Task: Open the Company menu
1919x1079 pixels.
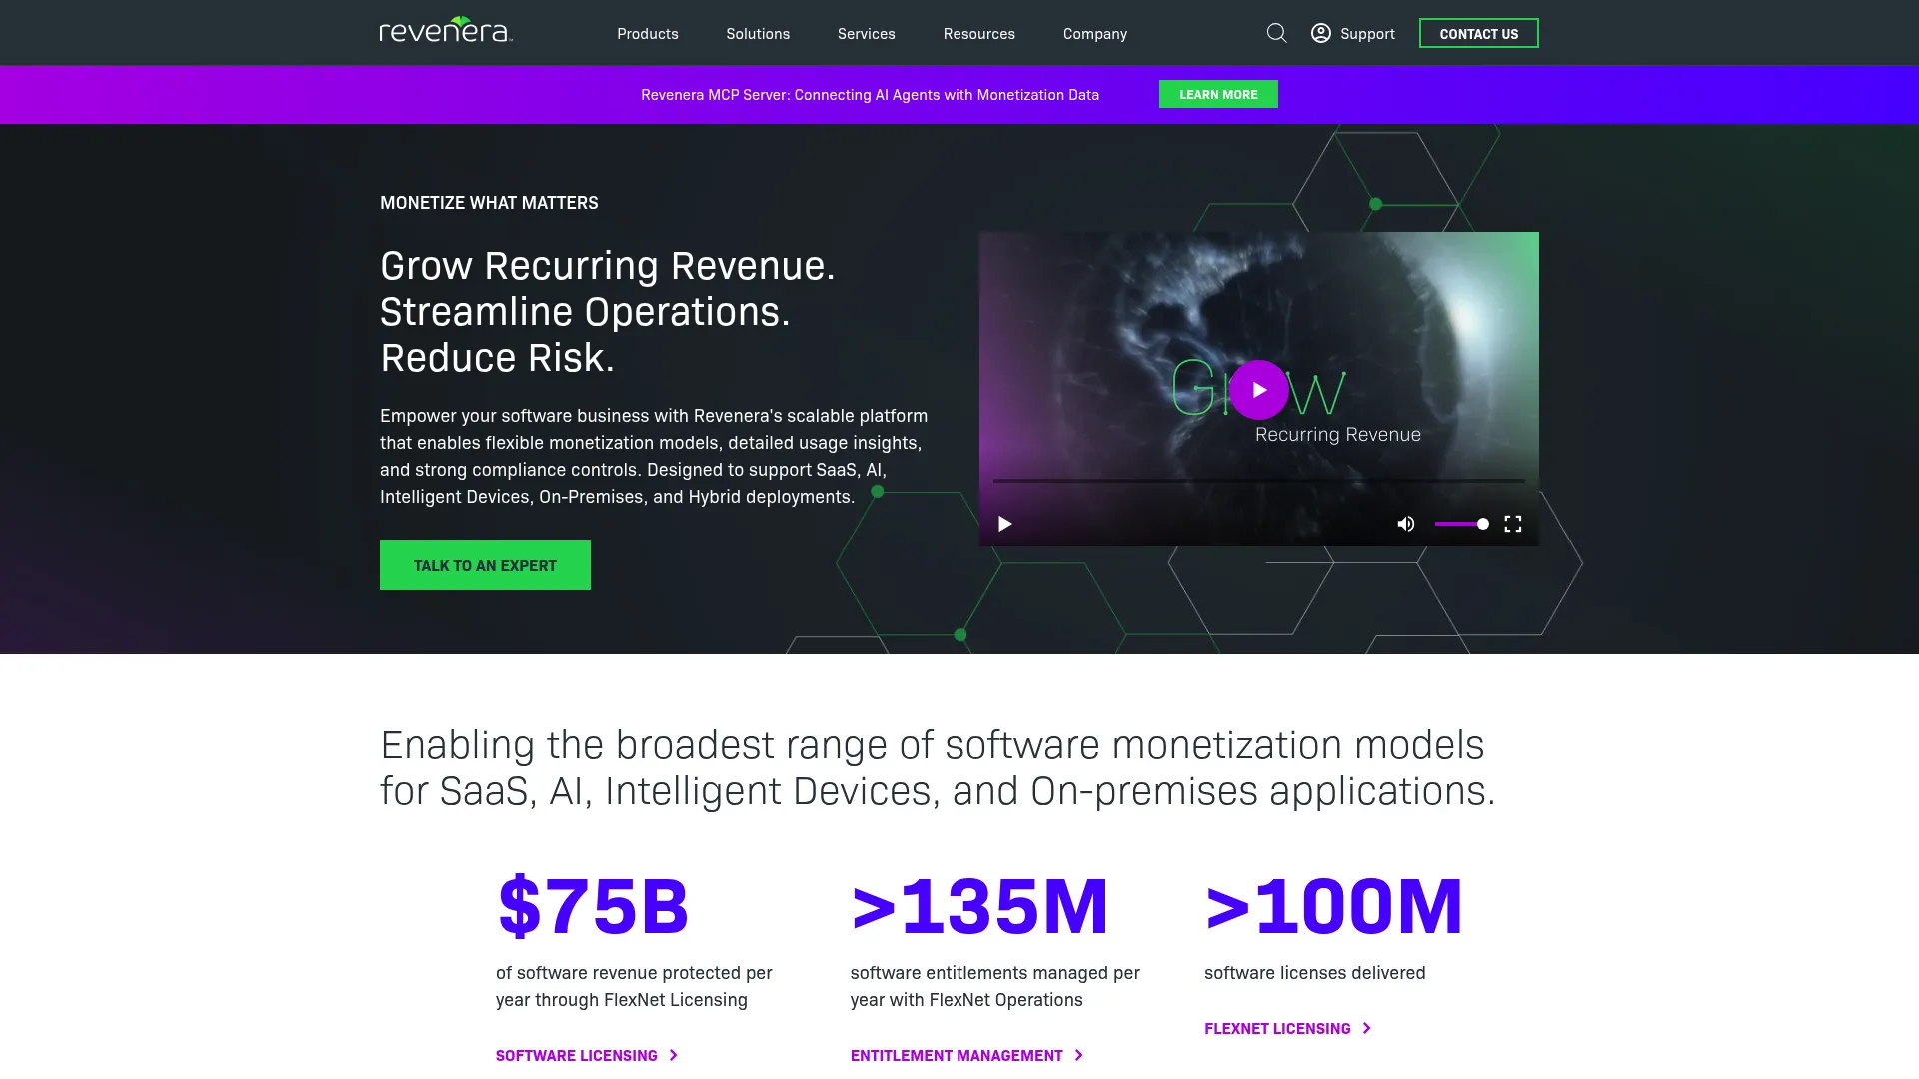Action: [x=1095, y=33]
